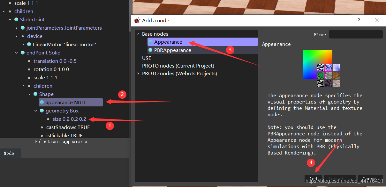
Task: Collapse the children field under endPoint Solid
Action: pos(23,86)
